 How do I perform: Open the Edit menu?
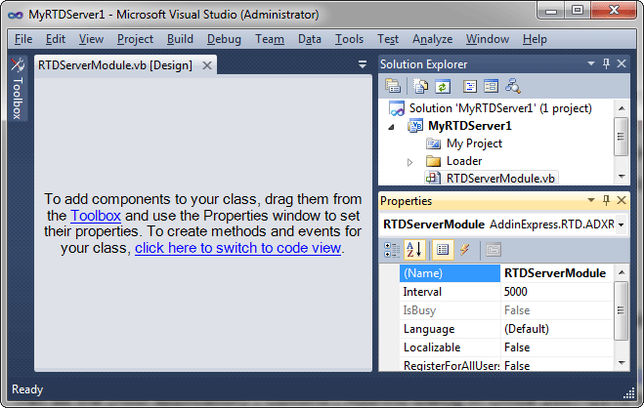click(56, 39)
